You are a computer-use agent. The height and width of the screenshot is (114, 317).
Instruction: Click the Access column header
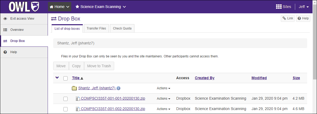pyautogui.click(x=183, y=78)
